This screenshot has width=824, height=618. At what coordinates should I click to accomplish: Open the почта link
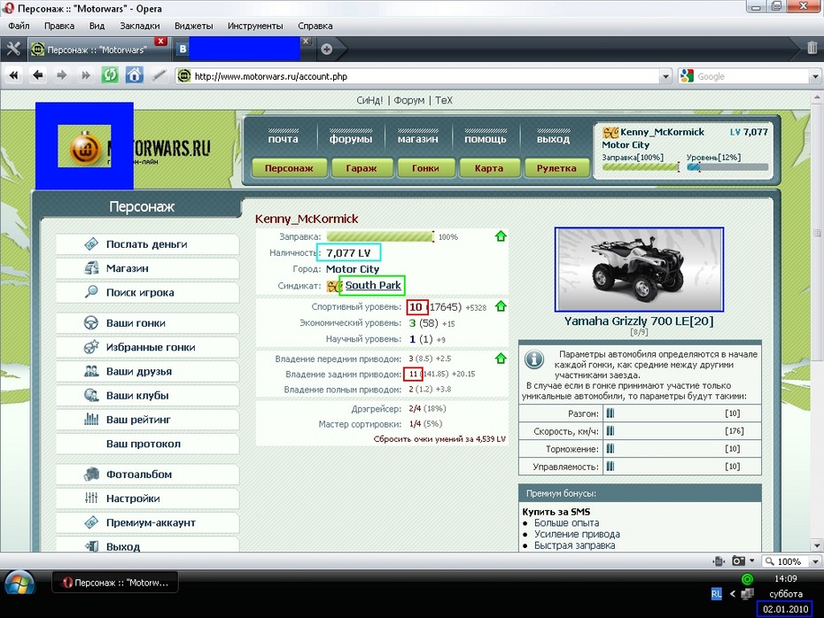[284, 139]
